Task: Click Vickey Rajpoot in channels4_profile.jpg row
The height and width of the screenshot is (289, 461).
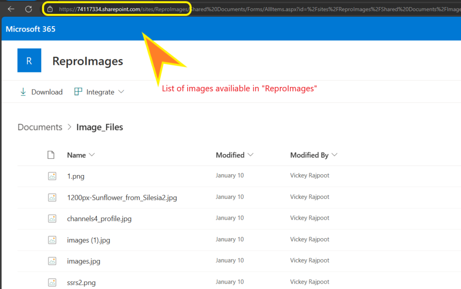Action: coord(310,218)
